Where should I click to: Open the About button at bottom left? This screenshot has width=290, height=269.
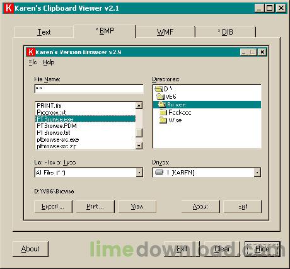(x=30, y=249)
